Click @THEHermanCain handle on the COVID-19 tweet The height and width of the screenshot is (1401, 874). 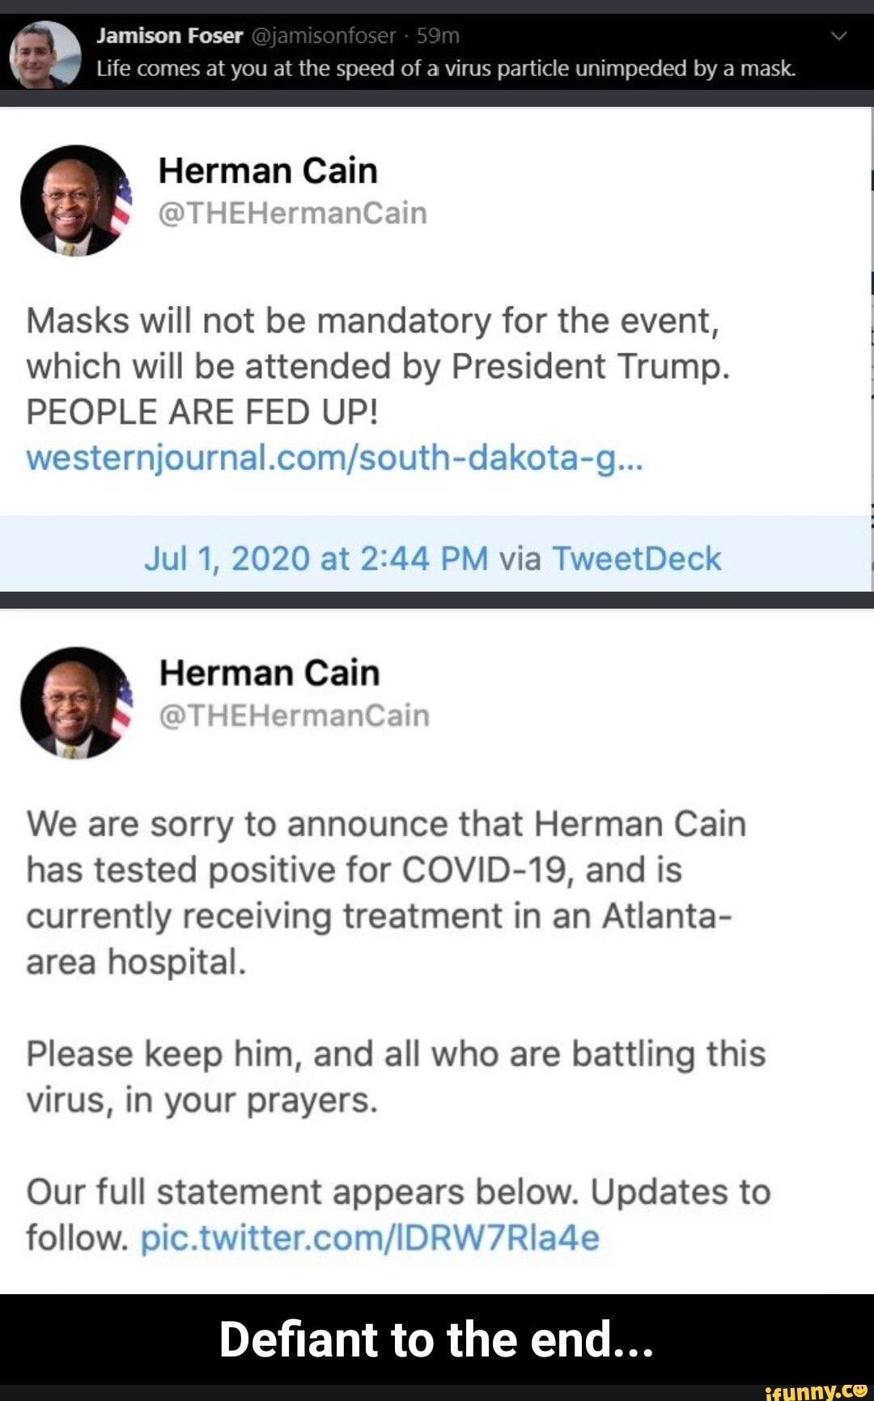tap(294, 715)
